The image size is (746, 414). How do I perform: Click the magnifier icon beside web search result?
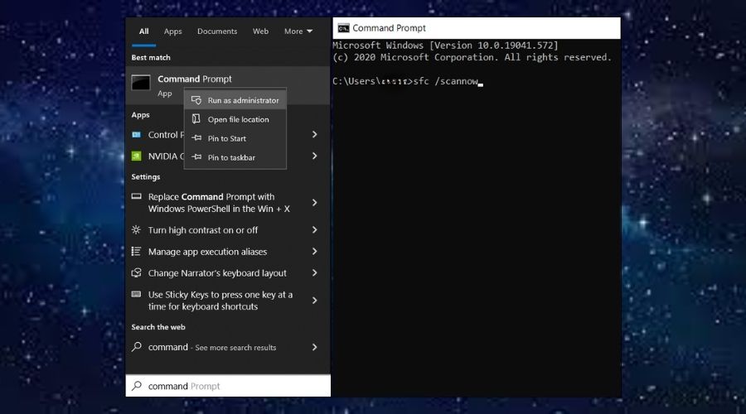(137, 346)
